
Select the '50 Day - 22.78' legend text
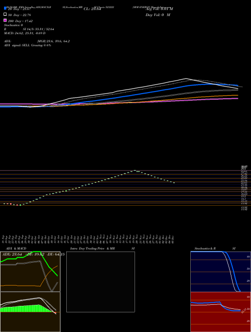click(20, 15)
